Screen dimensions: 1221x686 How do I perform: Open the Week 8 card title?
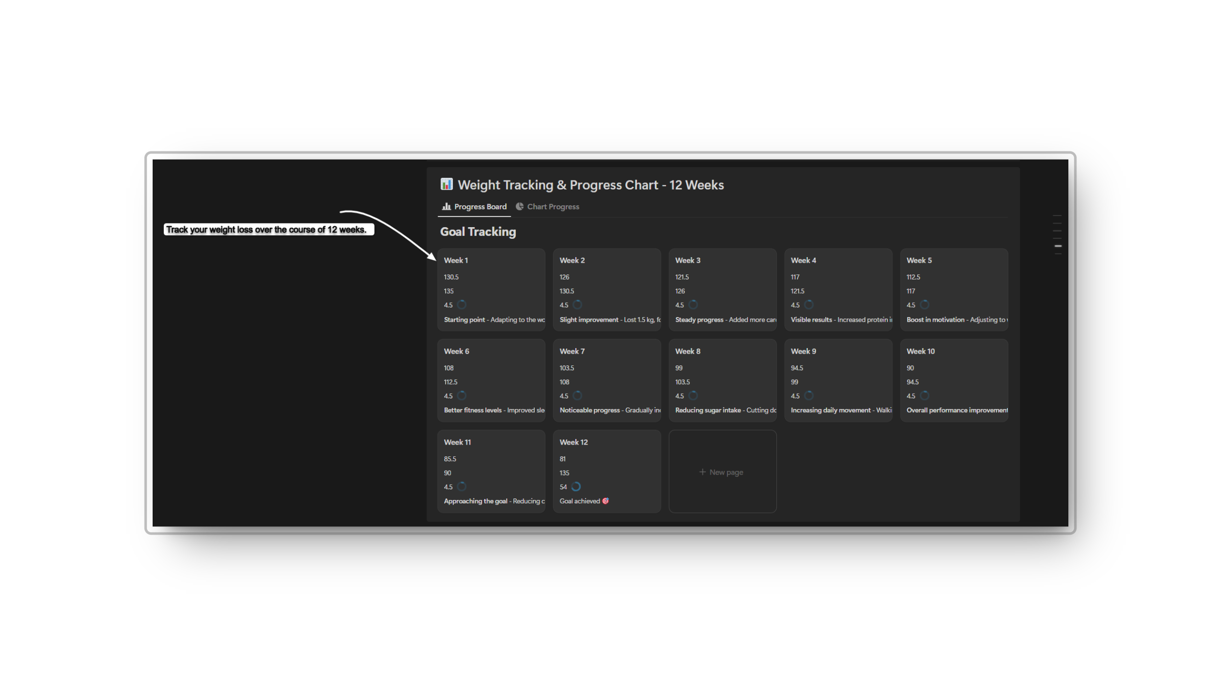(x=687, y=351)
